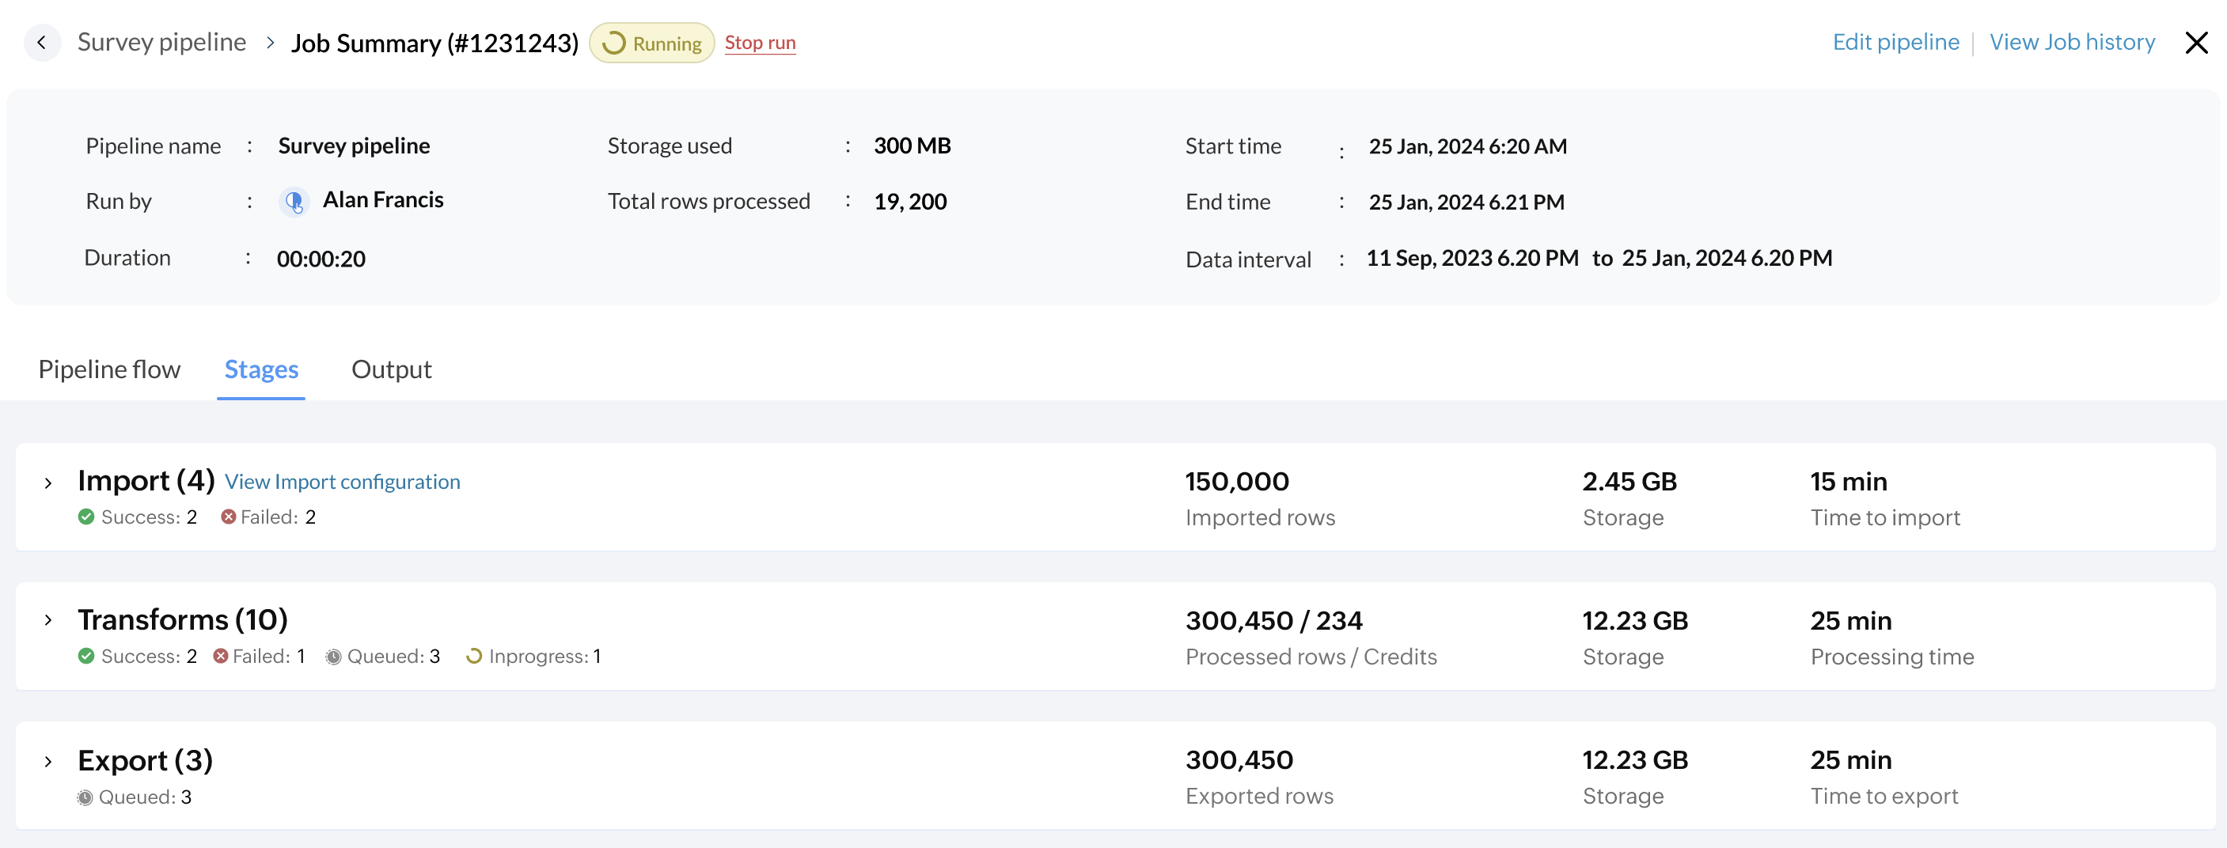Stop the running job
Image resolution: width=2227 pixels, height=848 pixels.
pyautogui.click(x=760, y=44)
